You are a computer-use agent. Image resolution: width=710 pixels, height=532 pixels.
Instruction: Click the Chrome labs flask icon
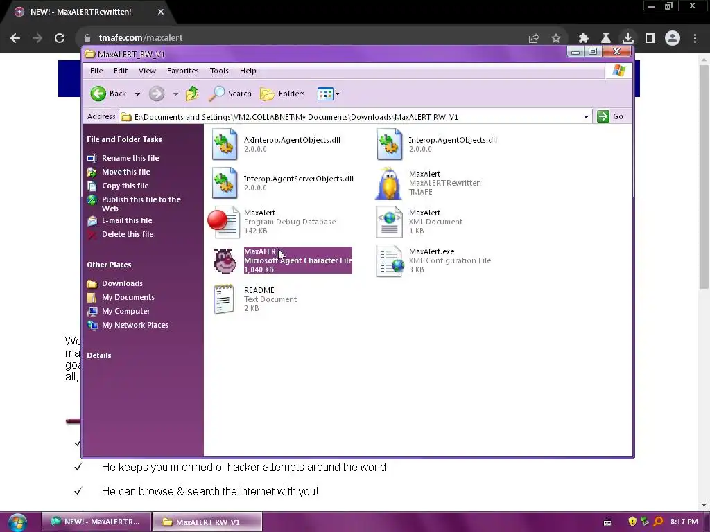606,39
